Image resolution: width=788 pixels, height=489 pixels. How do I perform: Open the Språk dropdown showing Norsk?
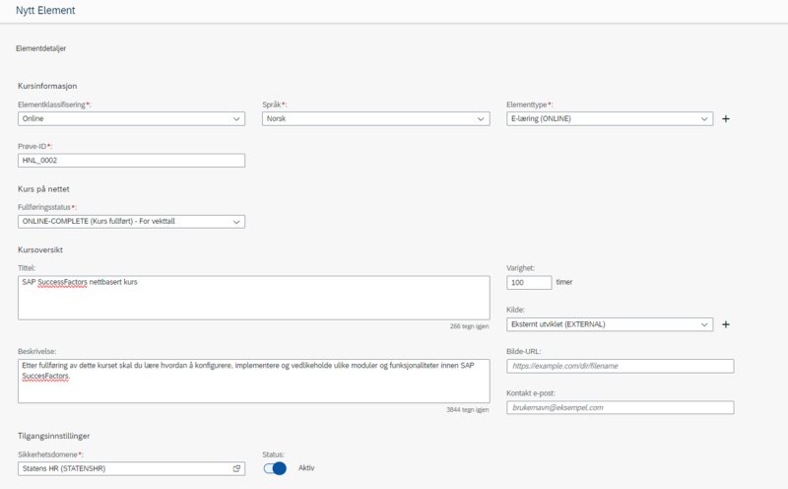376,118
